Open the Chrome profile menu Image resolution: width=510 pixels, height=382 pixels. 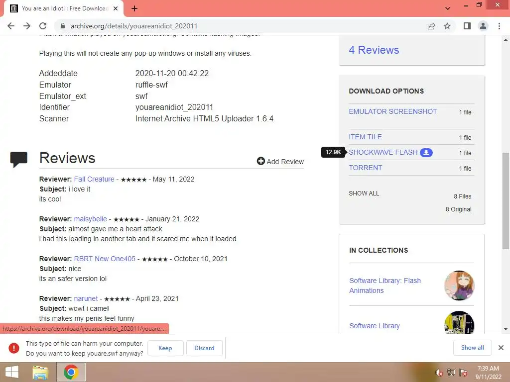click(x=483, y=26)
